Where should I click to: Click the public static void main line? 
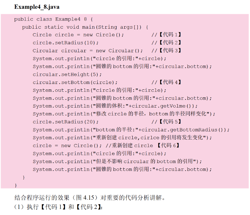point(85,27)
